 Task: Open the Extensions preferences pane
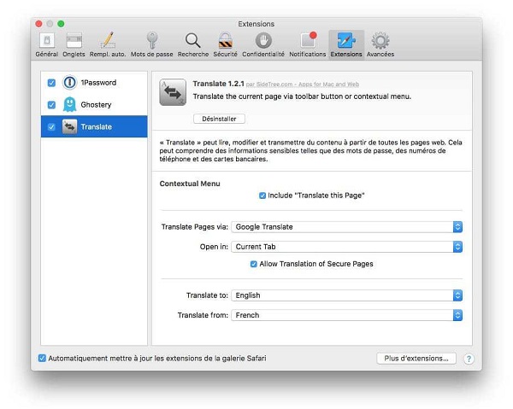(x=346, y=45)
